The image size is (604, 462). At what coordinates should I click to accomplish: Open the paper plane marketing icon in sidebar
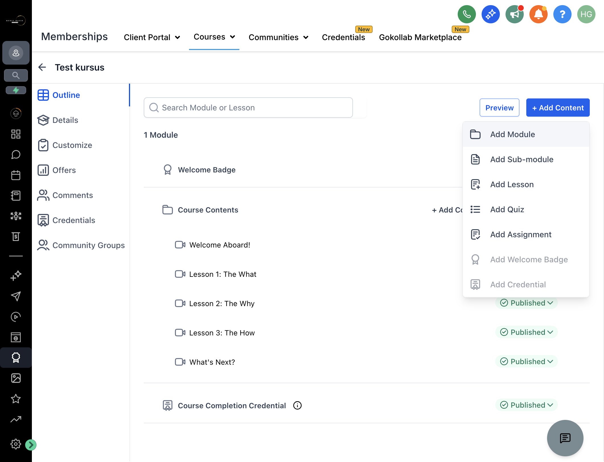point(16,296)
